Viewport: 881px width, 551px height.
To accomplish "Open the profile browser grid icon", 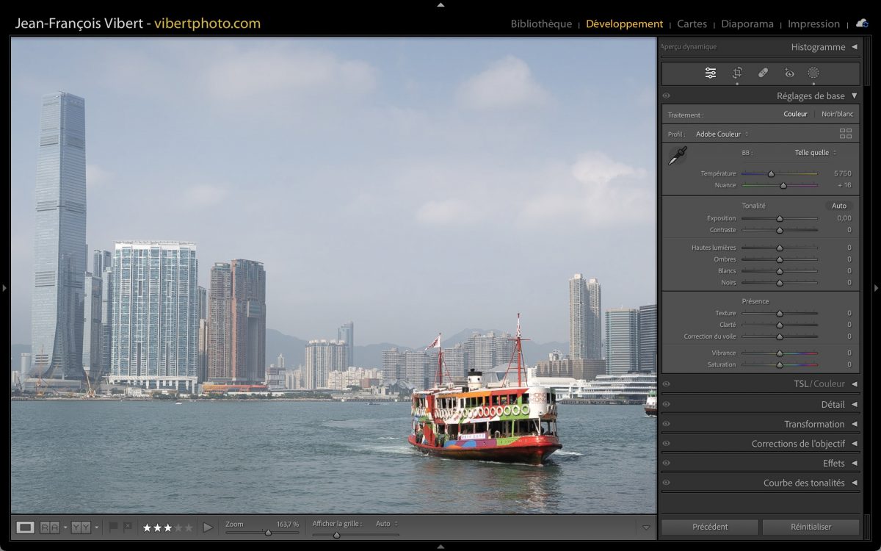I will (x=846, y=134).
